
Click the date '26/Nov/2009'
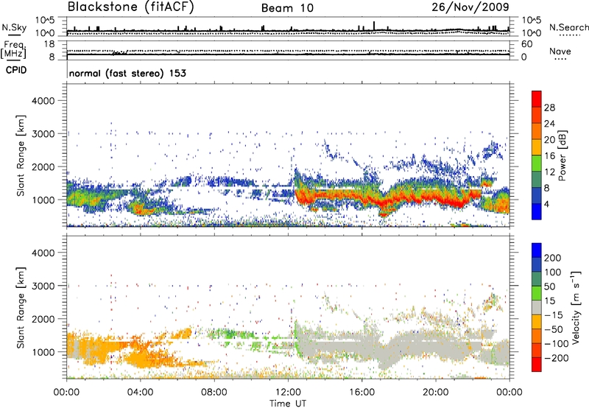(470, 7)
